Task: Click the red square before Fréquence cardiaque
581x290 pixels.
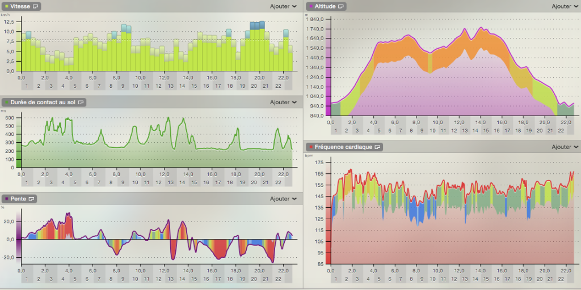Action: 310,147
